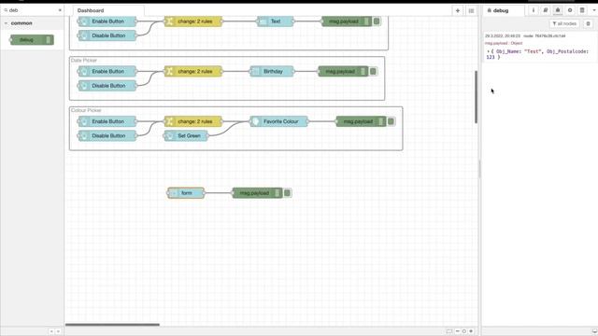Toggle the debug node after Favorite Colour
The width and height of the screenshot is (598, 336).
391,121
